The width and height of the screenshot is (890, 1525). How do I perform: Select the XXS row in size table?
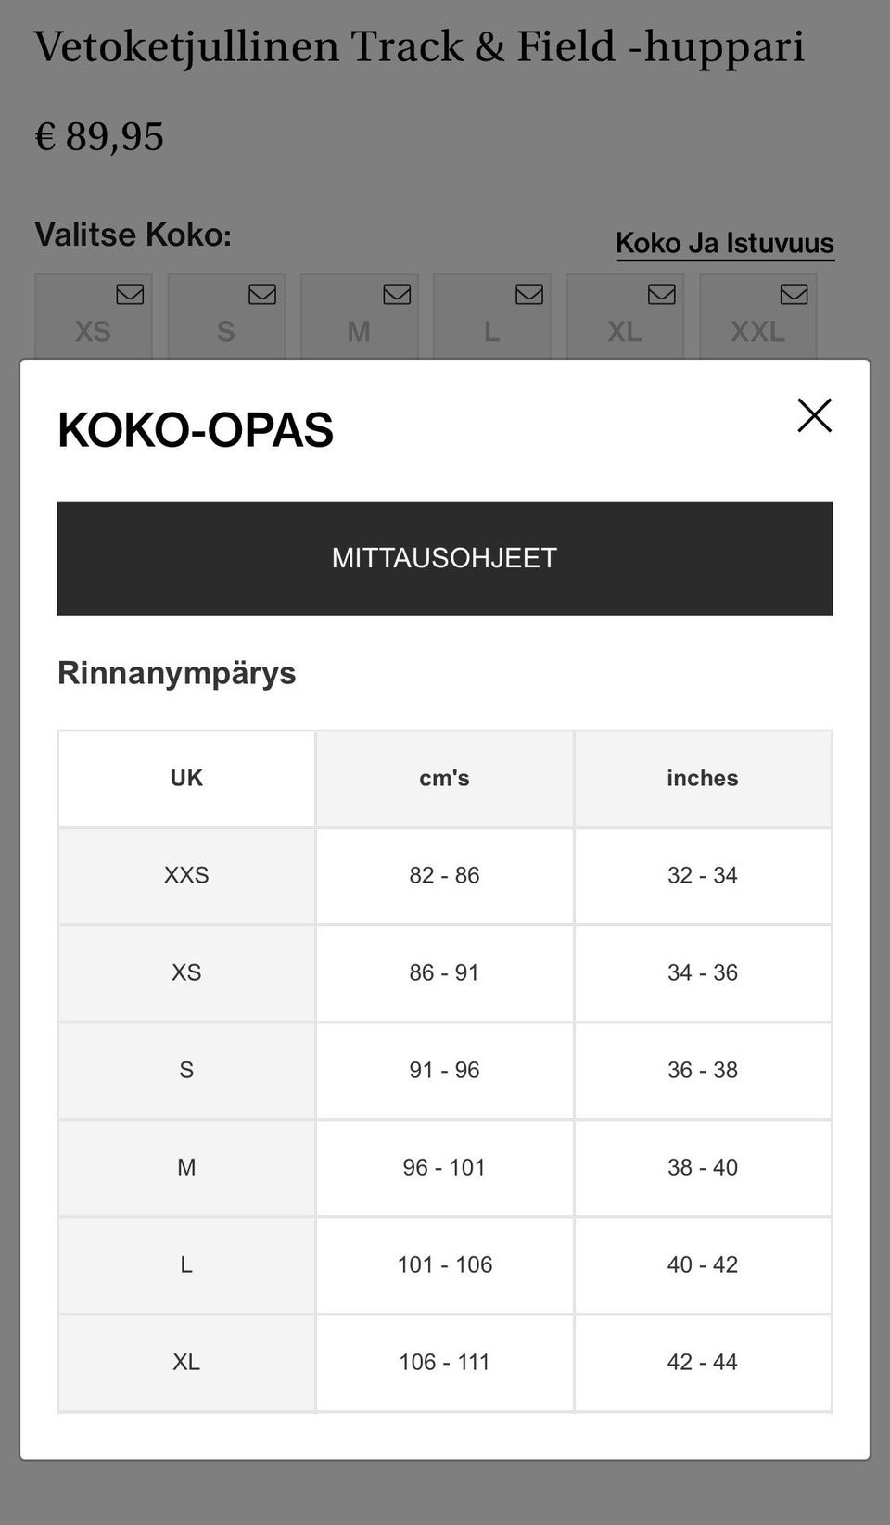tap(445, 876)
